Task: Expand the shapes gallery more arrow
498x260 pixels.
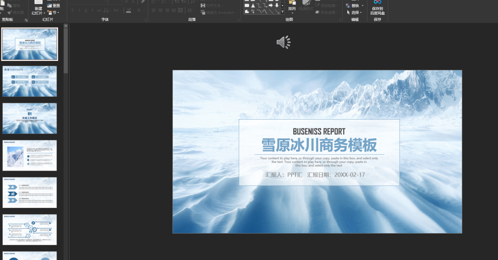Action: pos(282,12)
